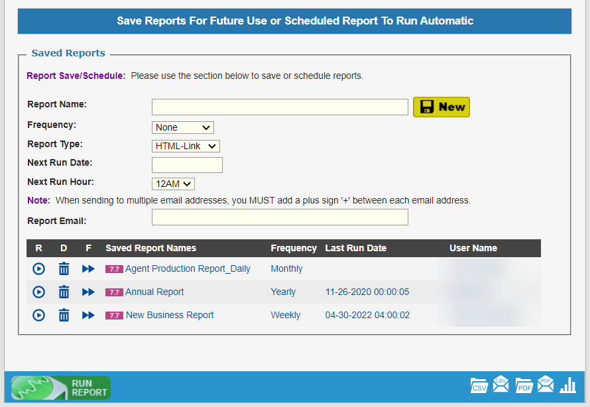The image size is (590, 407).
Task: Run the New Business Report now
Action: 38,315
